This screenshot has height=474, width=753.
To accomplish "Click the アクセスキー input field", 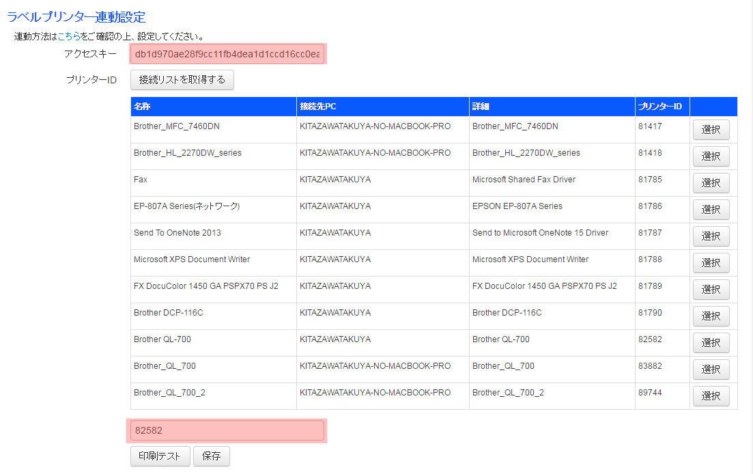I will 227,54.
